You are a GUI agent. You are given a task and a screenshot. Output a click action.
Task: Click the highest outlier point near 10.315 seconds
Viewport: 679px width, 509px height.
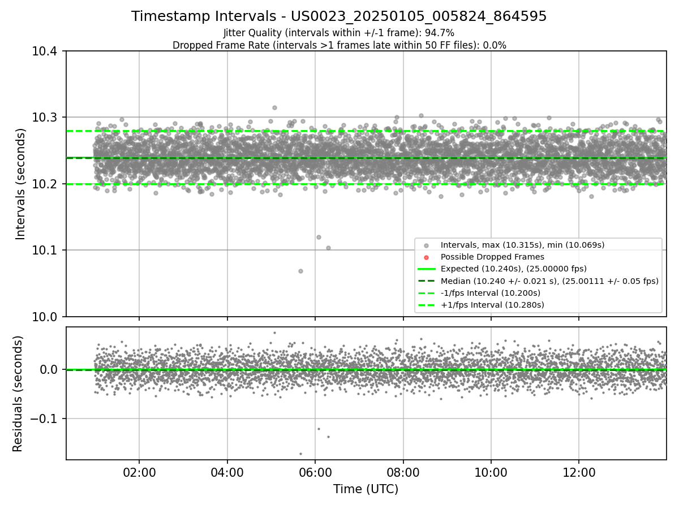point(274,107)
